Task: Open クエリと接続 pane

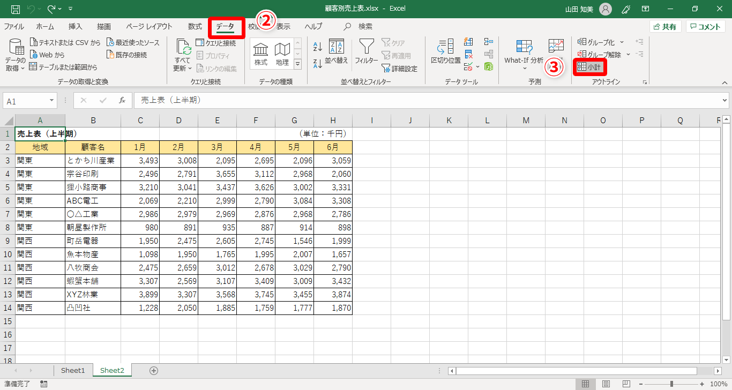Action: click(x=216, y=43)
